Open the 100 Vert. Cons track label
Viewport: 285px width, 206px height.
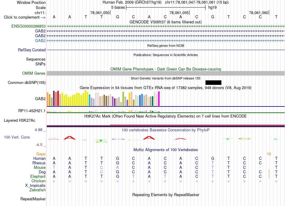coord(17,137)
